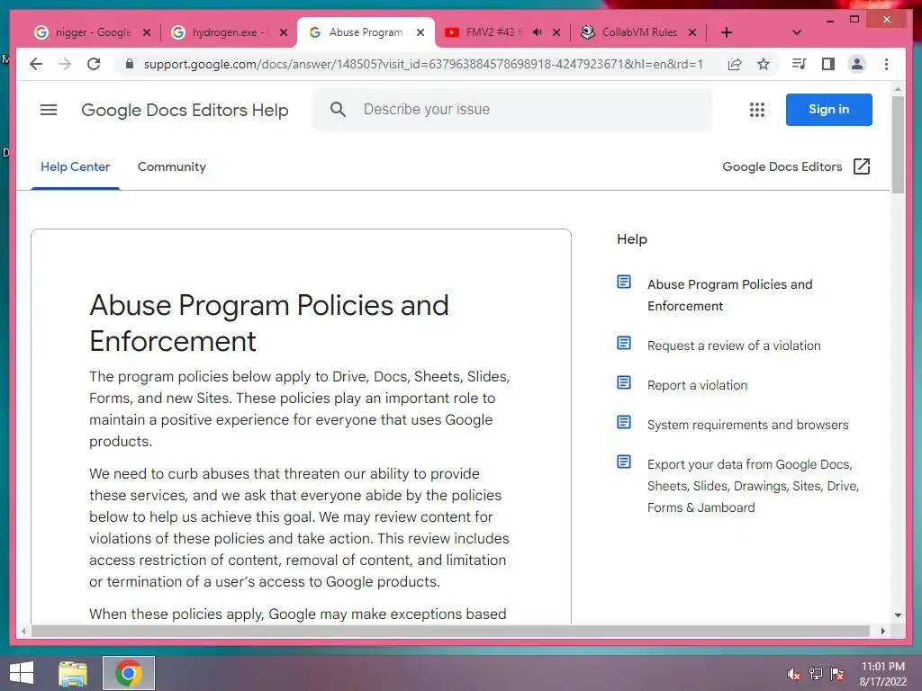Open the taskbar clock and date
This screenshot has width=922, height=691.
(x=882, y=674)
